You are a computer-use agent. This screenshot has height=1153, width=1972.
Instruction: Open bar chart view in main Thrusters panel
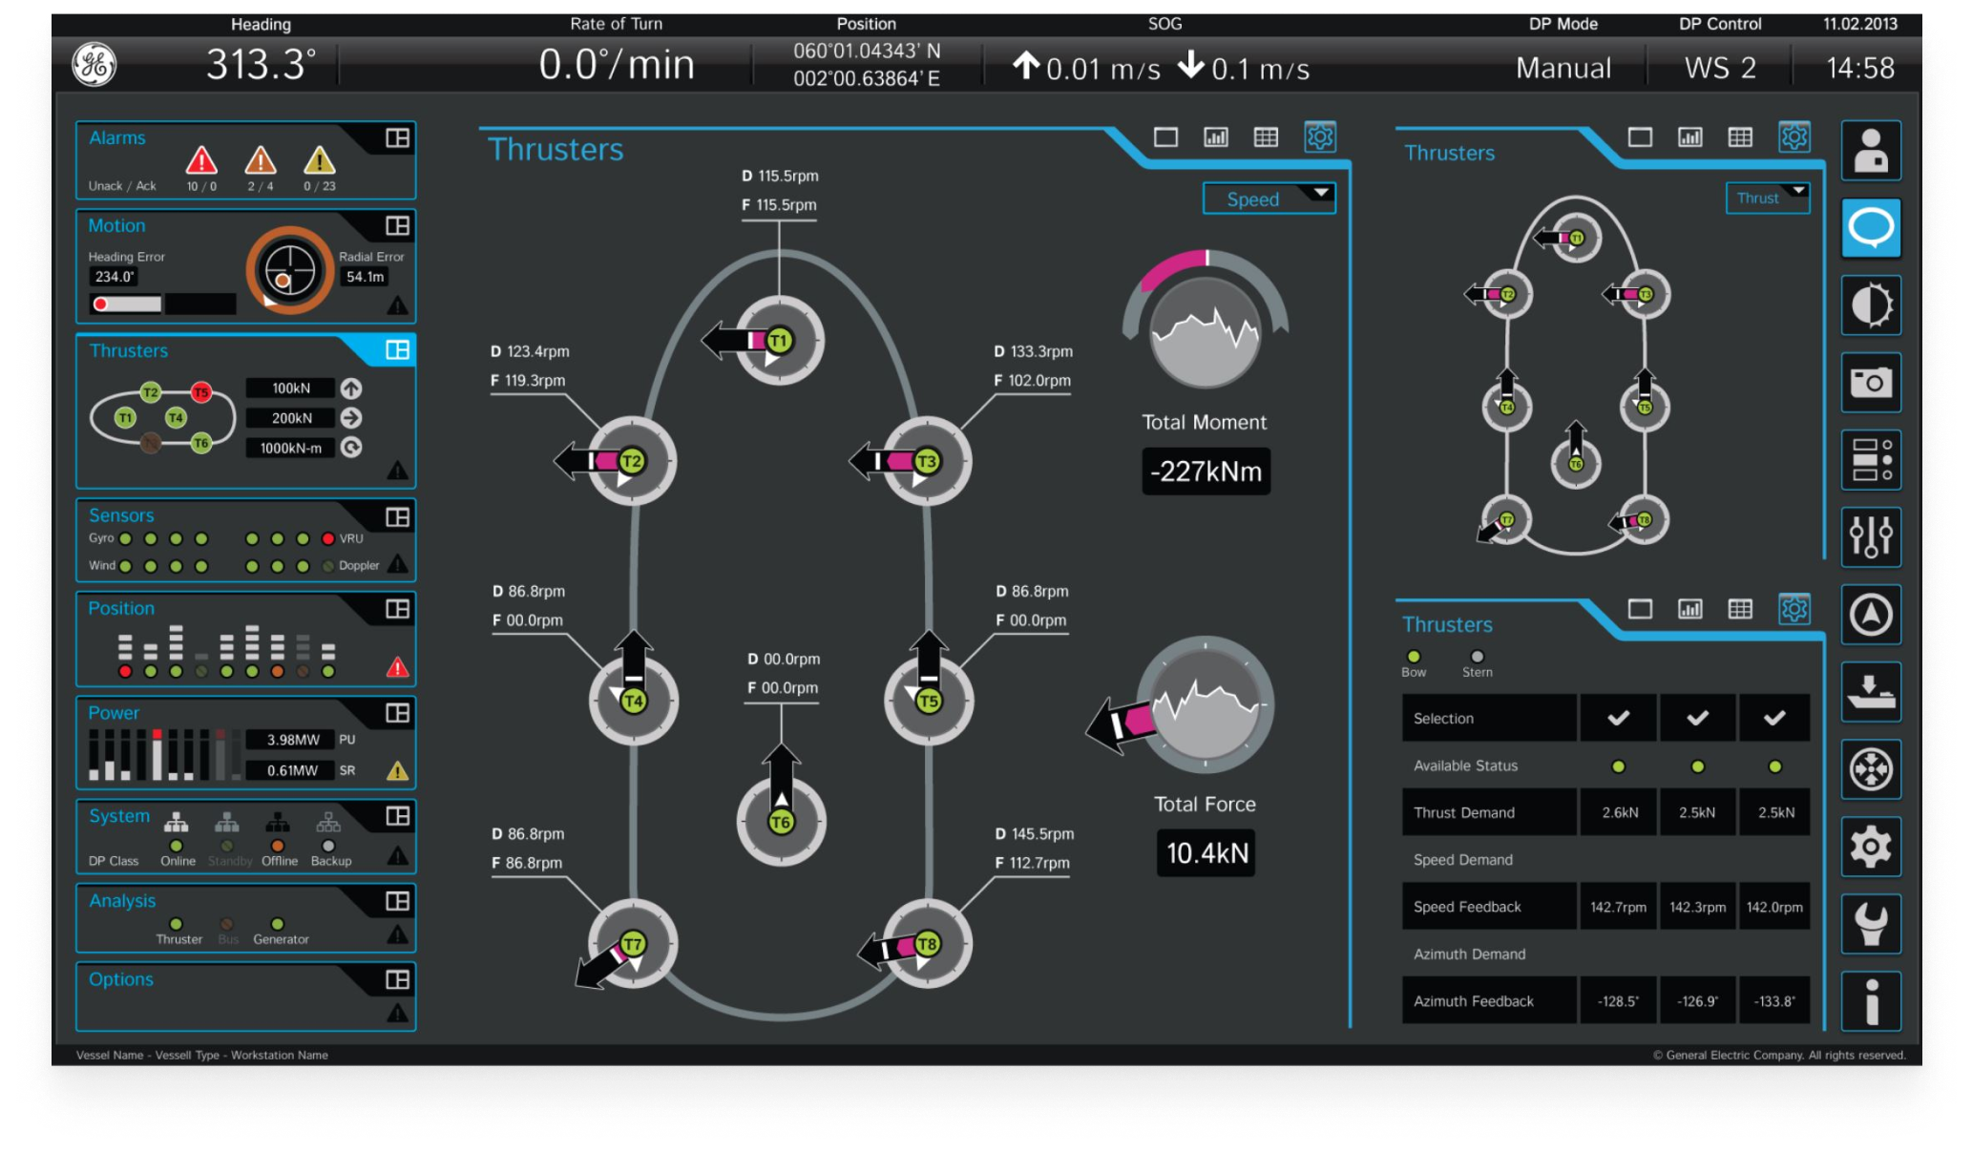point(1216,137)
